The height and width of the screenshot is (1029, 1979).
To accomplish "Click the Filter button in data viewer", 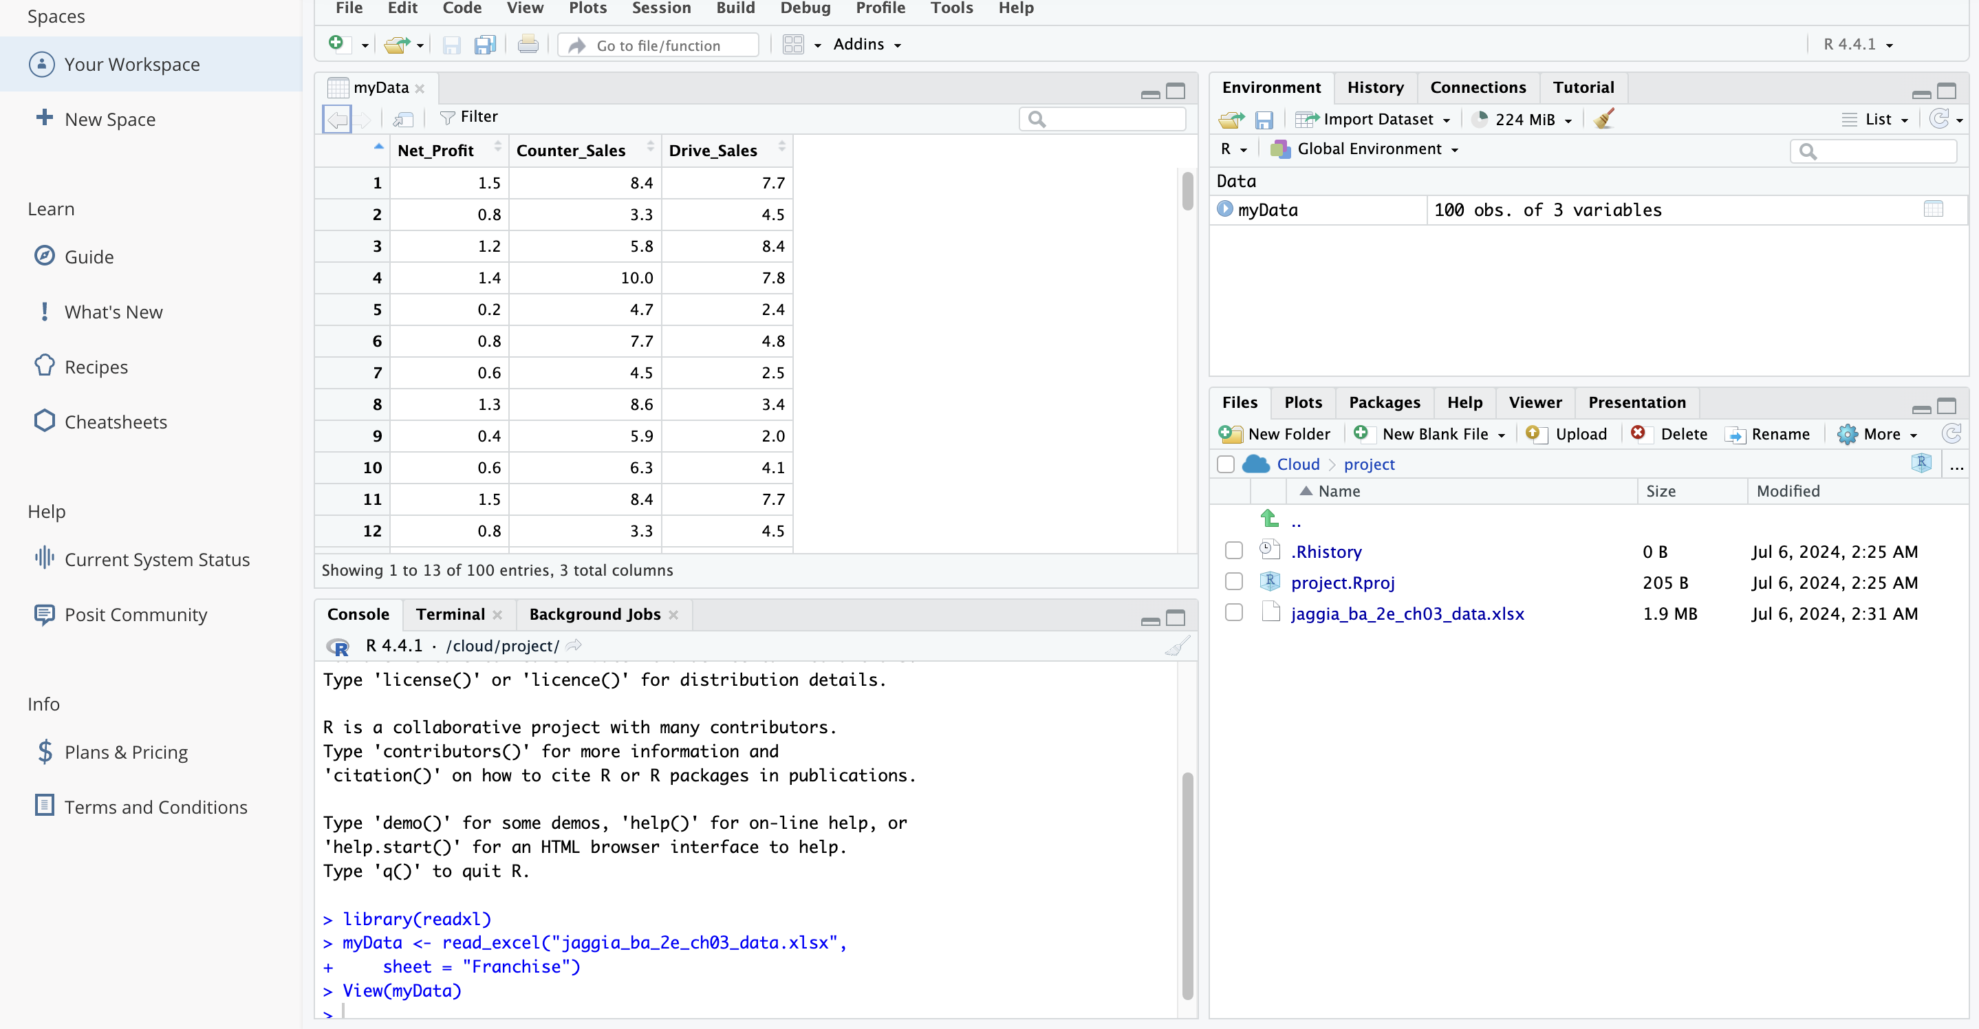I will (468, 117).
